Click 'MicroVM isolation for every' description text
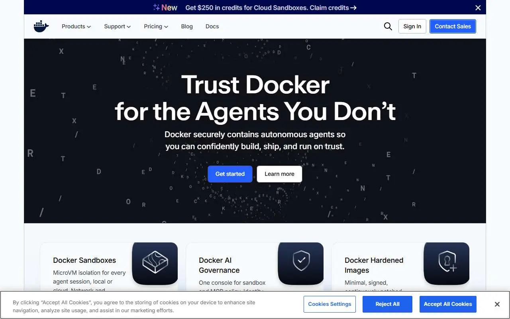510x319 pixels. click(x=89, y=273)
